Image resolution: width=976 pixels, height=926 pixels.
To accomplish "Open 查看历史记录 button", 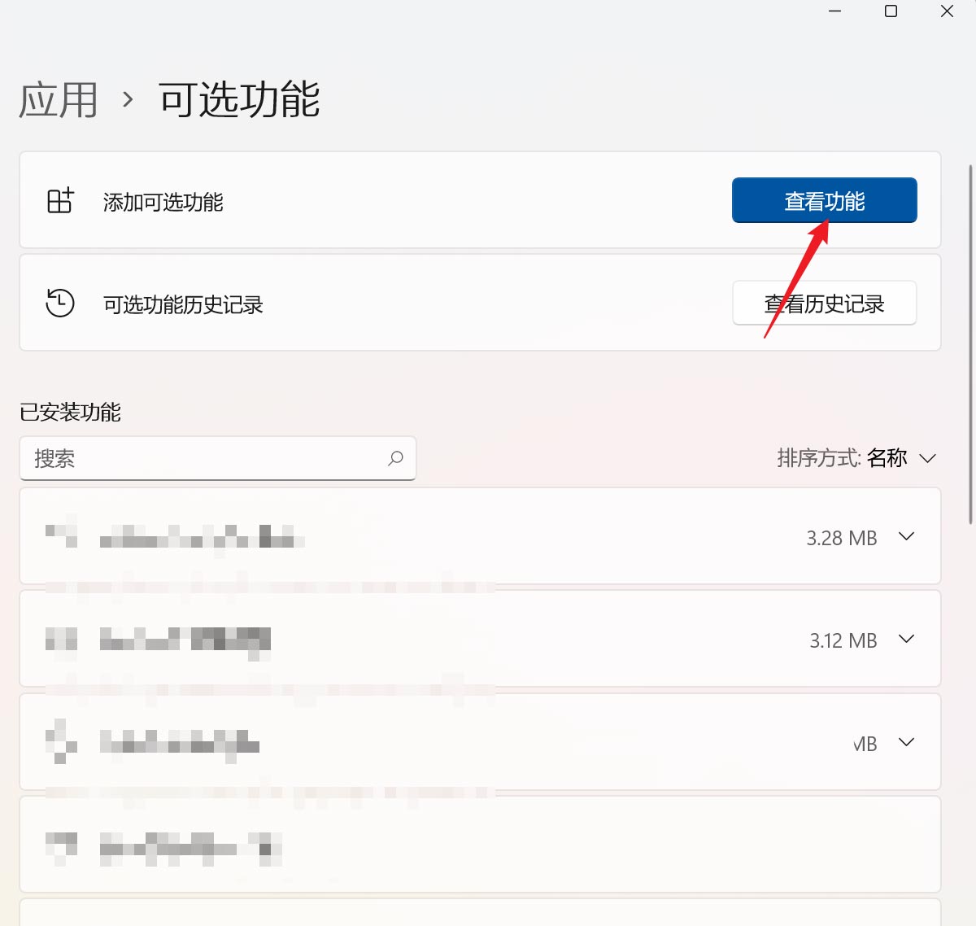I will coord(824,304).
